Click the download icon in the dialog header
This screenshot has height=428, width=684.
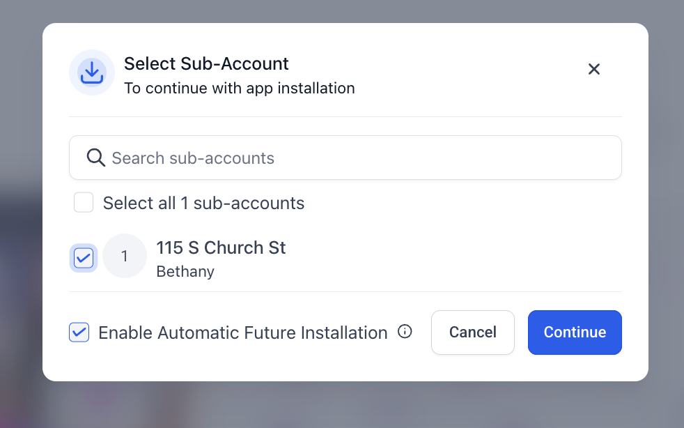[x=92, y=72]
